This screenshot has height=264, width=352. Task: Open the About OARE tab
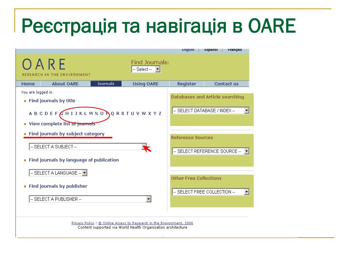(x=65, y=84)
